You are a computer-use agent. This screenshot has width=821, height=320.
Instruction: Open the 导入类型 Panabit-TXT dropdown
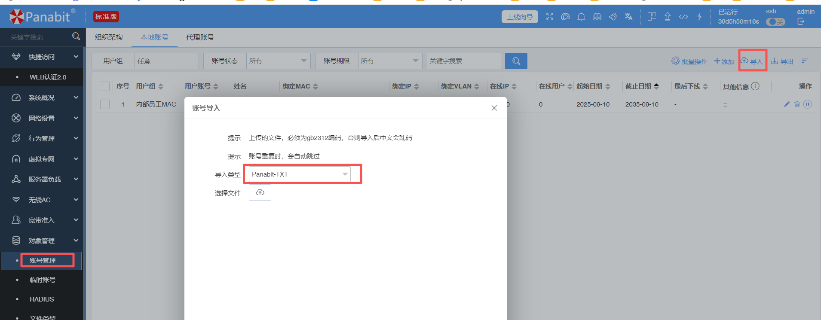[x=300, y=174]
